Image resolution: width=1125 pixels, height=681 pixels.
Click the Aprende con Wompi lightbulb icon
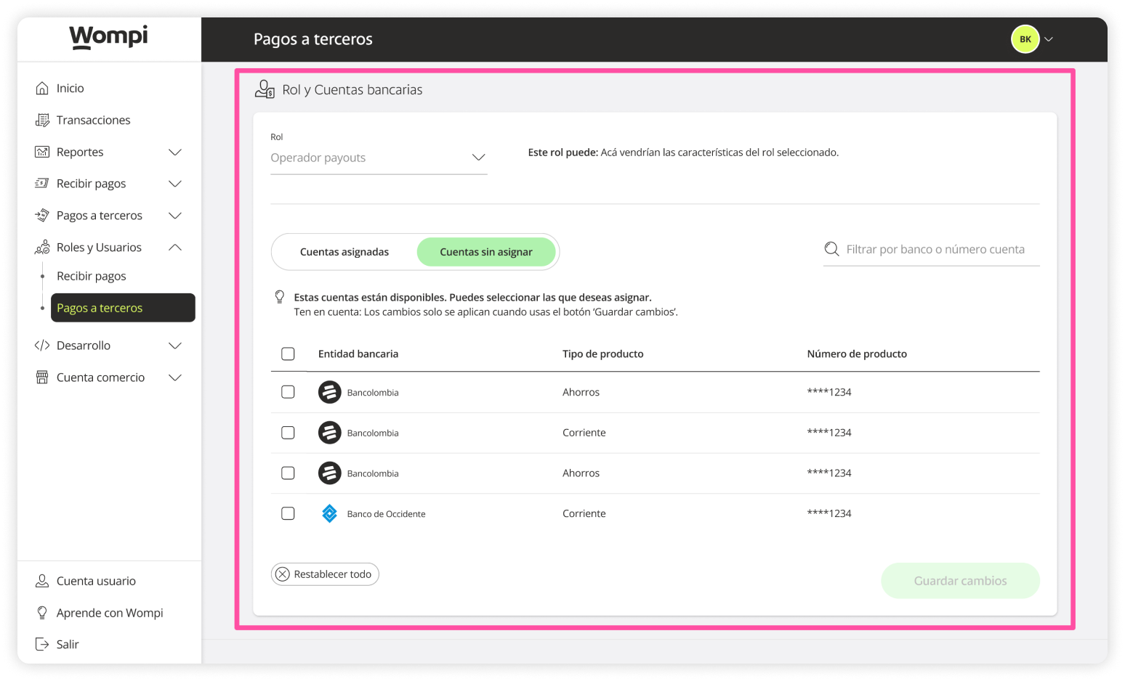[42, 613]
